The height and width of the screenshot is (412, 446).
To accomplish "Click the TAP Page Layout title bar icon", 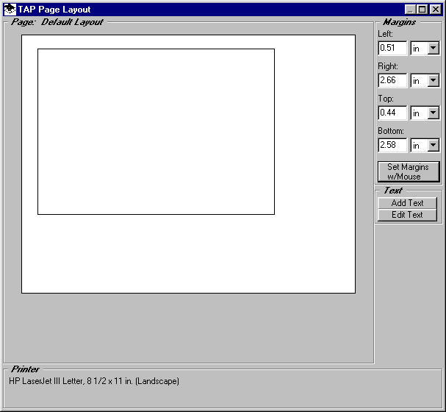I will (10, 10).
